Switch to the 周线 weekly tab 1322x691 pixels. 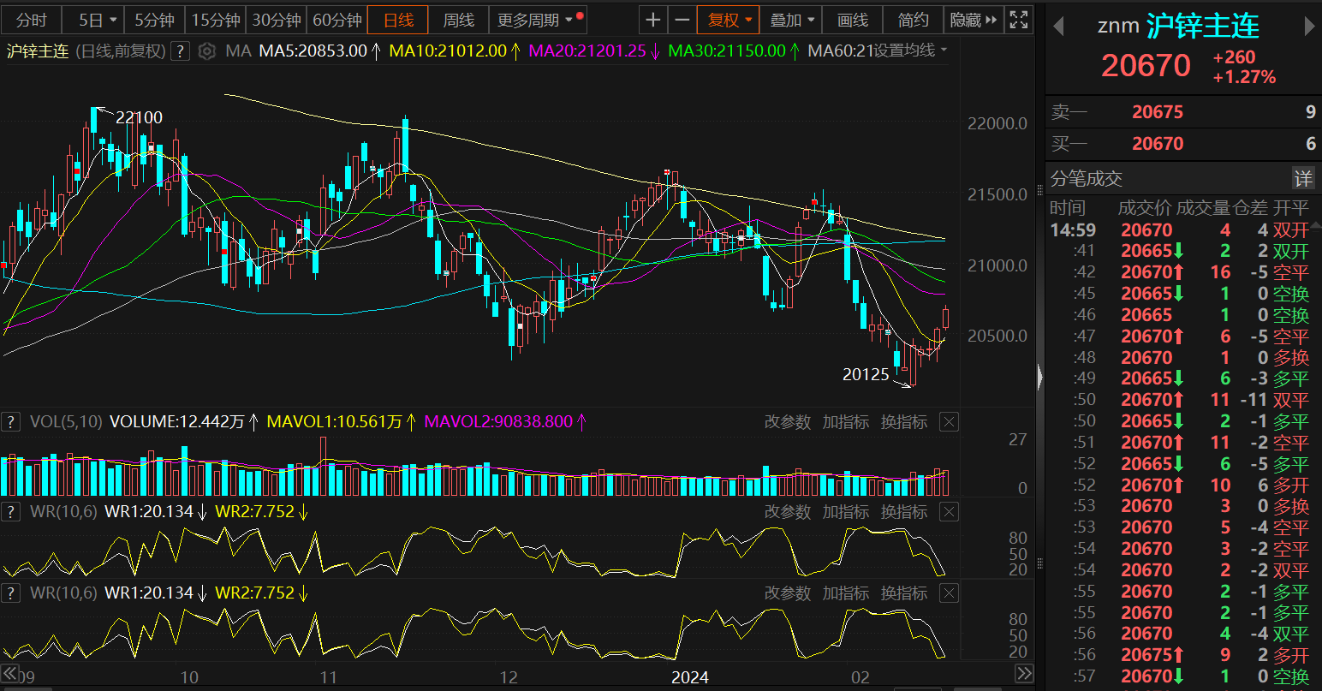click(x=459, y=20)
